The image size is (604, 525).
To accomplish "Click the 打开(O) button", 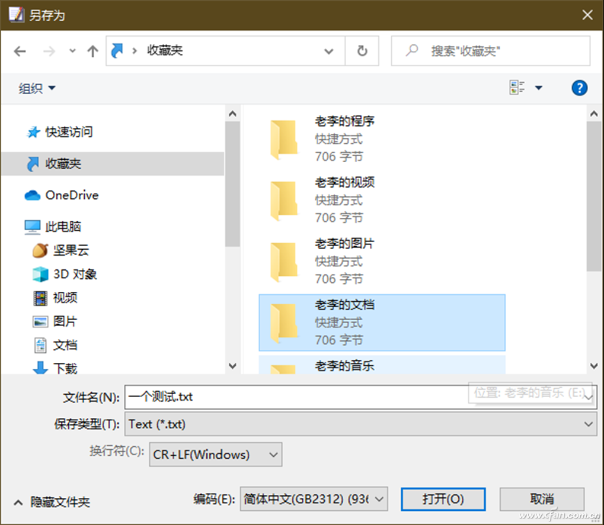I will pyautogui.click(x=443, y=499).
